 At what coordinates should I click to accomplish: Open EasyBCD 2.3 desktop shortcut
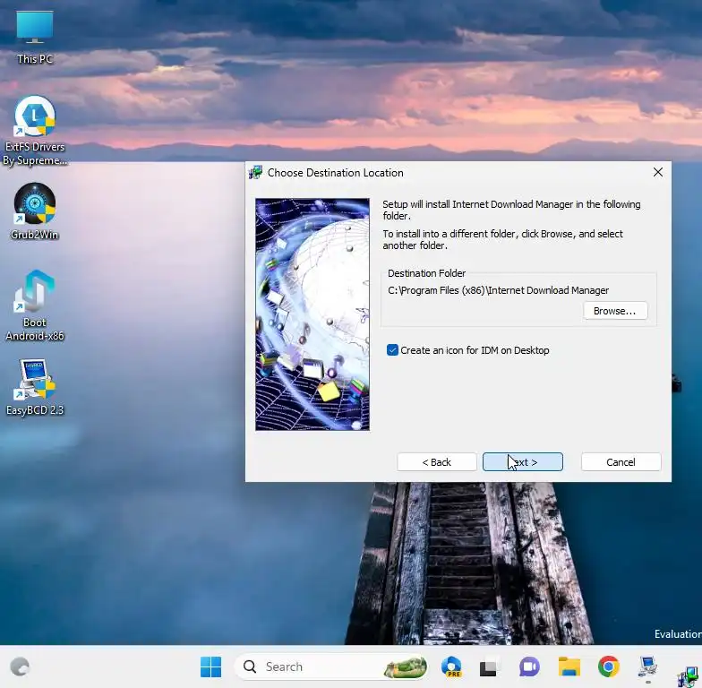(x=34, y=387)
